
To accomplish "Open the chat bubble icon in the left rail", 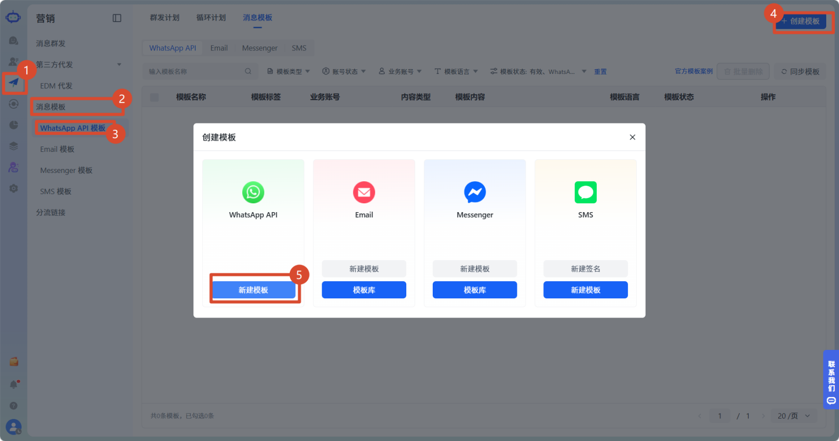I will 13,41.
